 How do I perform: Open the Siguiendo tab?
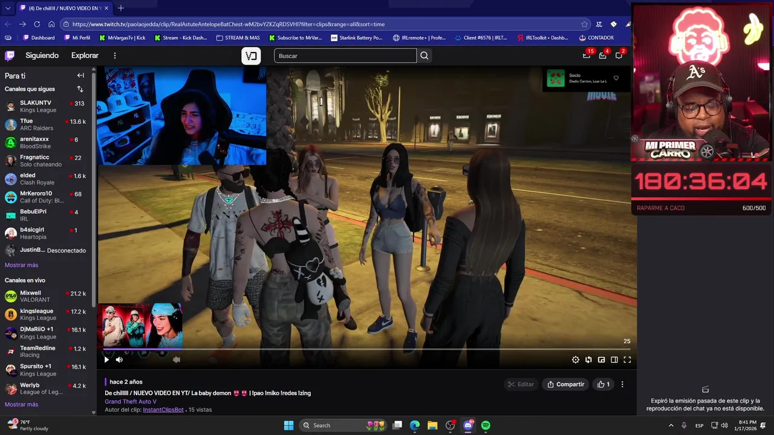point(42,56)
